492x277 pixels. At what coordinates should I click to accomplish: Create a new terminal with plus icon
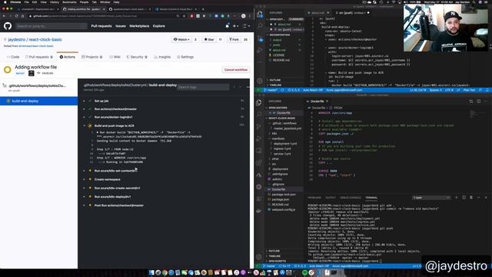coord(456,198)
